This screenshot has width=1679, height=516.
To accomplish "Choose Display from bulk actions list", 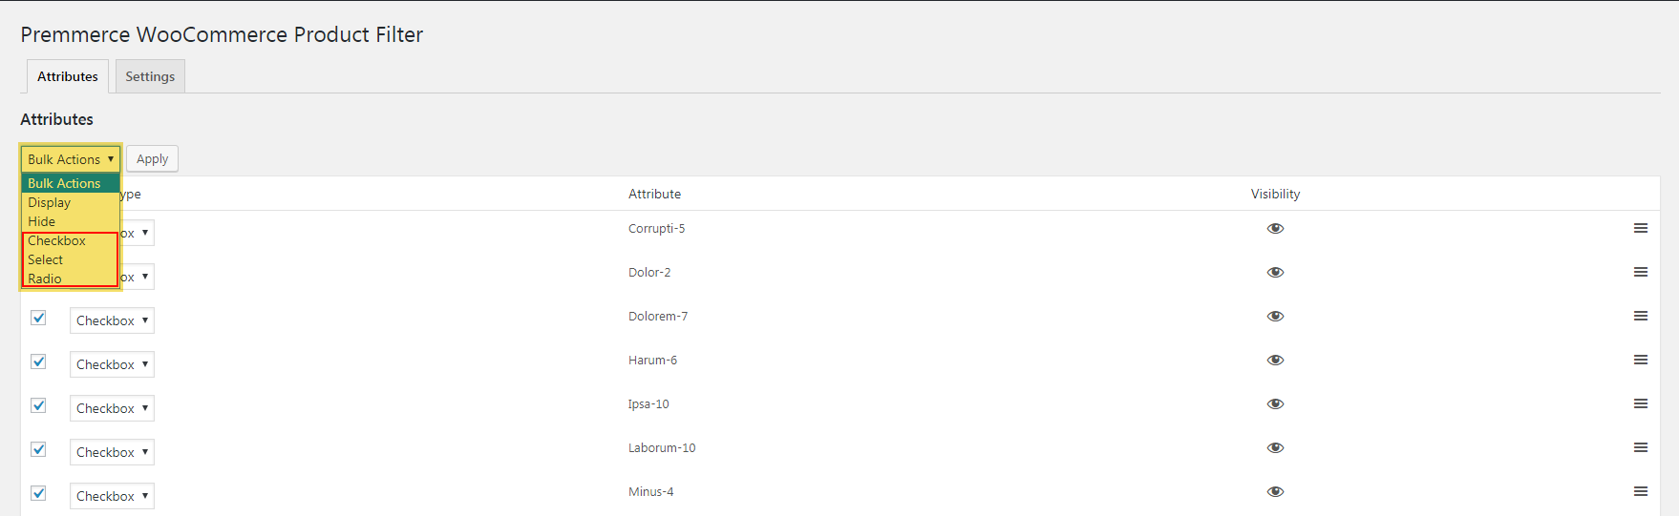I will 71,202.
